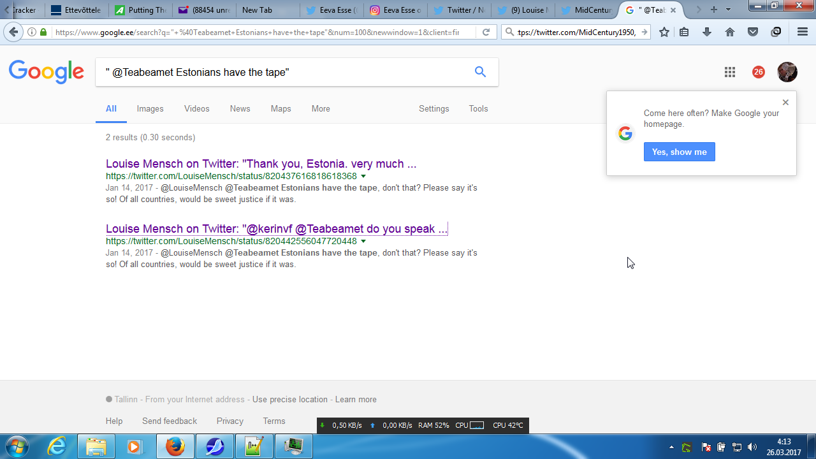Image resolution: width=816 pixels, height=459 pixels.
Task: Open the Tools search options
Action: 478,108
